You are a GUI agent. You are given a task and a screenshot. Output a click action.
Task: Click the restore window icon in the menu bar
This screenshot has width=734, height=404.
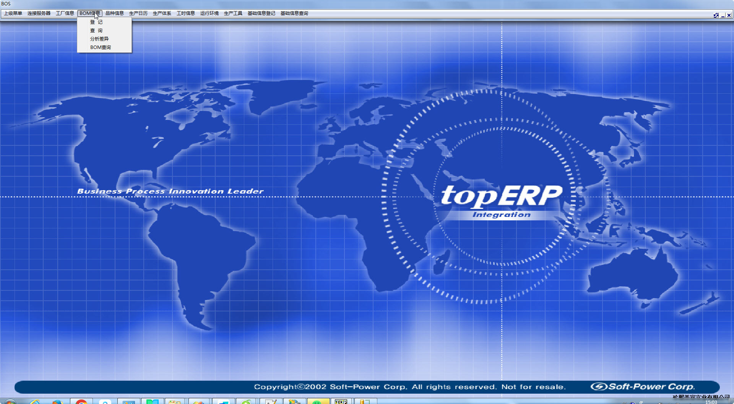tap(716, 15)
